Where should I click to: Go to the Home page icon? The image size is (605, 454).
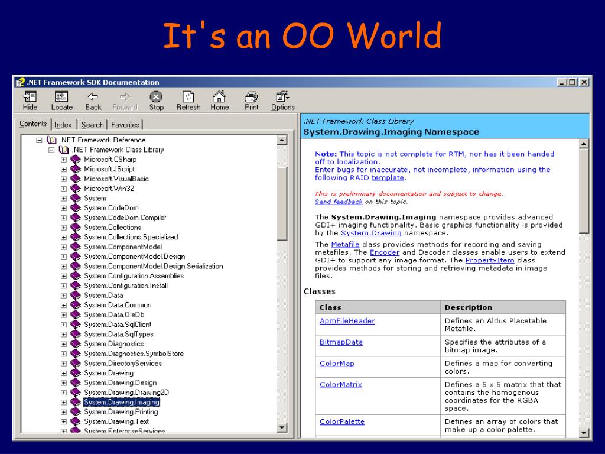pos(219,96)
